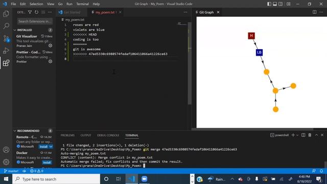This screenshot has height=184, width=327.
Task: Open the View menu
Action: (51, 4)
